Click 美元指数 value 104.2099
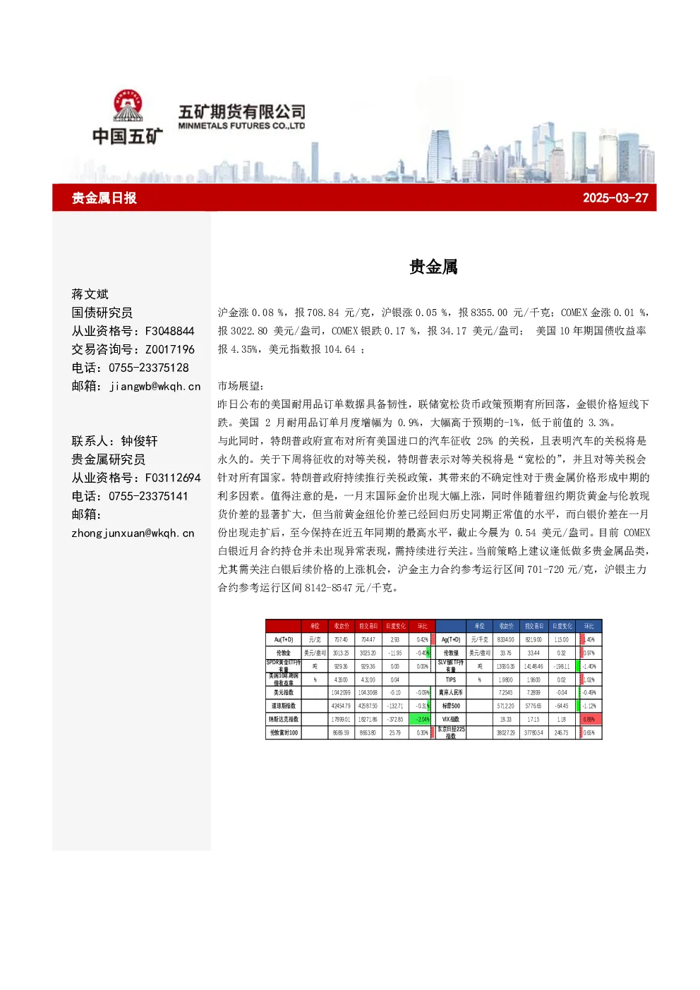The height and width of the screenshot is (990, 700). pos(341,693)
